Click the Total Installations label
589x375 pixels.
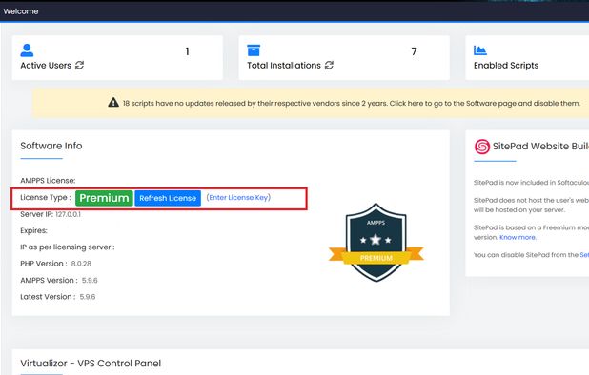[x=284, y=66]
